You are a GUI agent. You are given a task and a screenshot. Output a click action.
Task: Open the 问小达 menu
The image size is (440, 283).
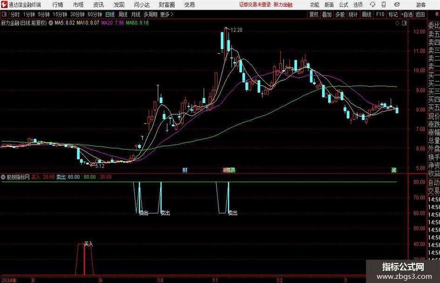142,5
